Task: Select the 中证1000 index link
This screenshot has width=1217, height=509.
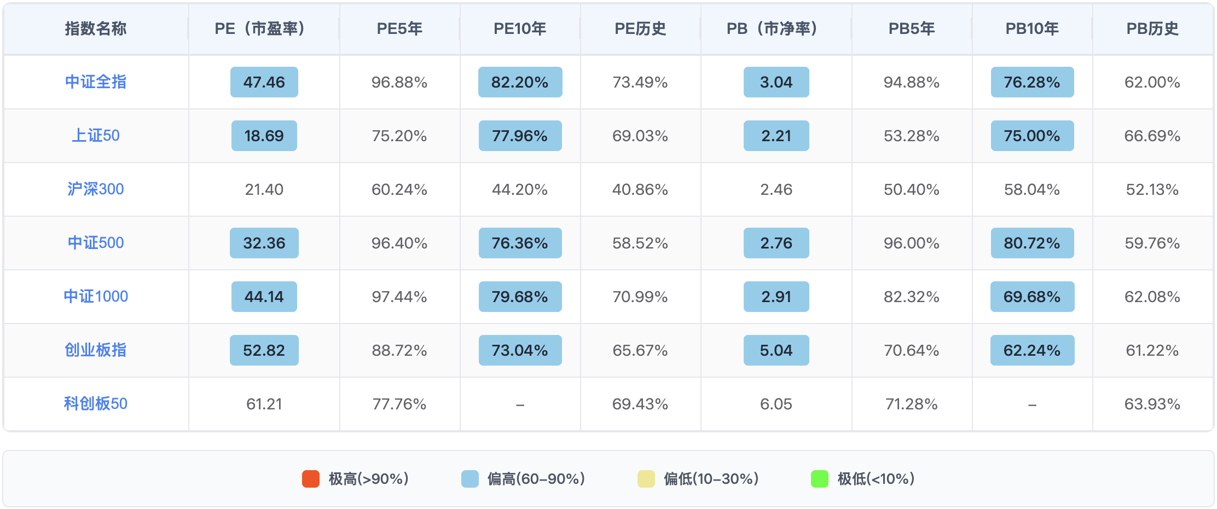Action: click(95, 297)
